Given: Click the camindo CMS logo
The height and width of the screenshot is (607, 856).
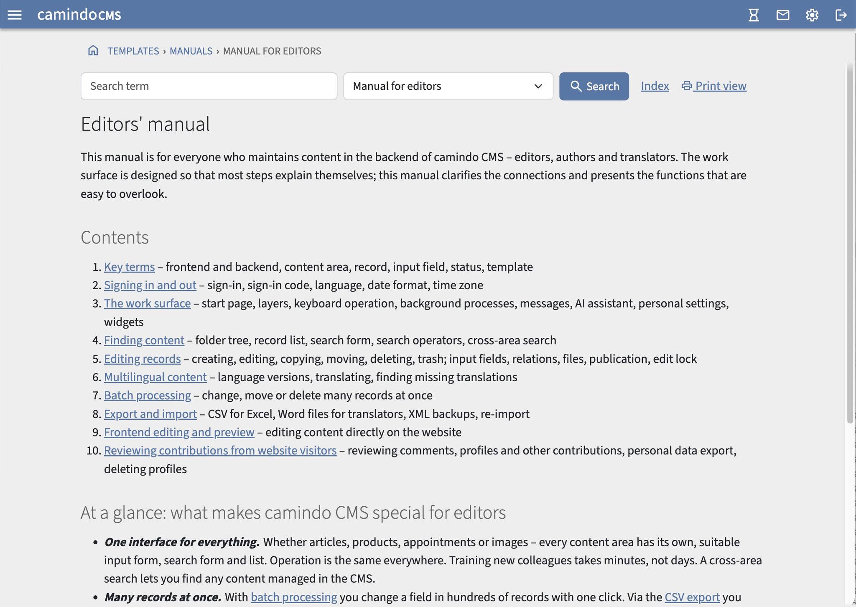Looking at the screenshot, I should pos(79,15).
